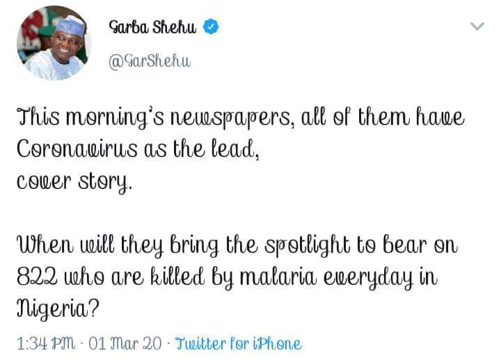Select the 01 Mar 20 date
Screen dimensions: 501x360
point(125,344)
